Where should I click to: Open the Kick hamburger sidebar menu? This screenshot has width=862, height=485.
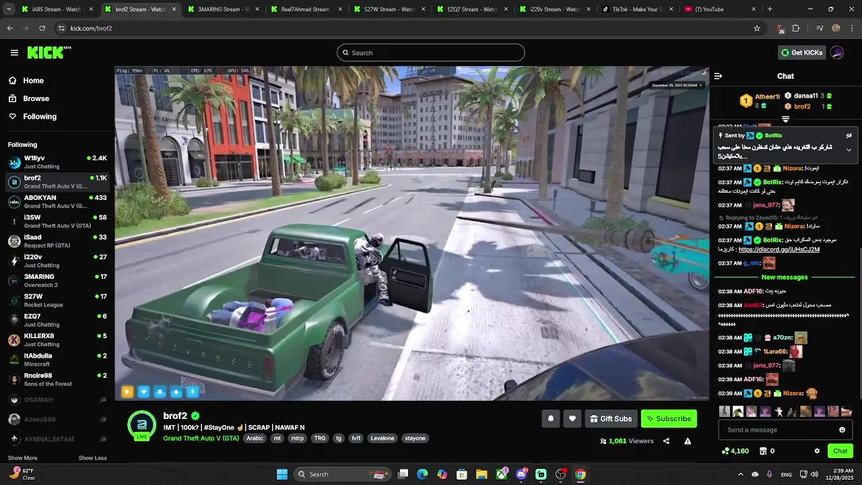(x=14, y=53)
